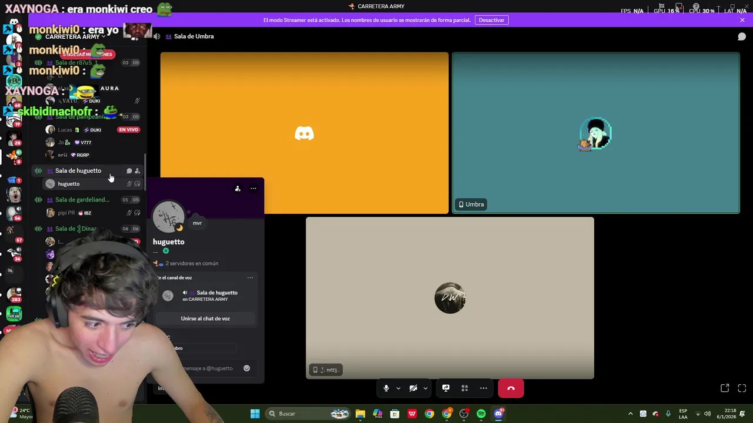Viewport: 753px width, 423px height.
Task: Open emoji picker in profile message box
Action: tap(246, 368)
